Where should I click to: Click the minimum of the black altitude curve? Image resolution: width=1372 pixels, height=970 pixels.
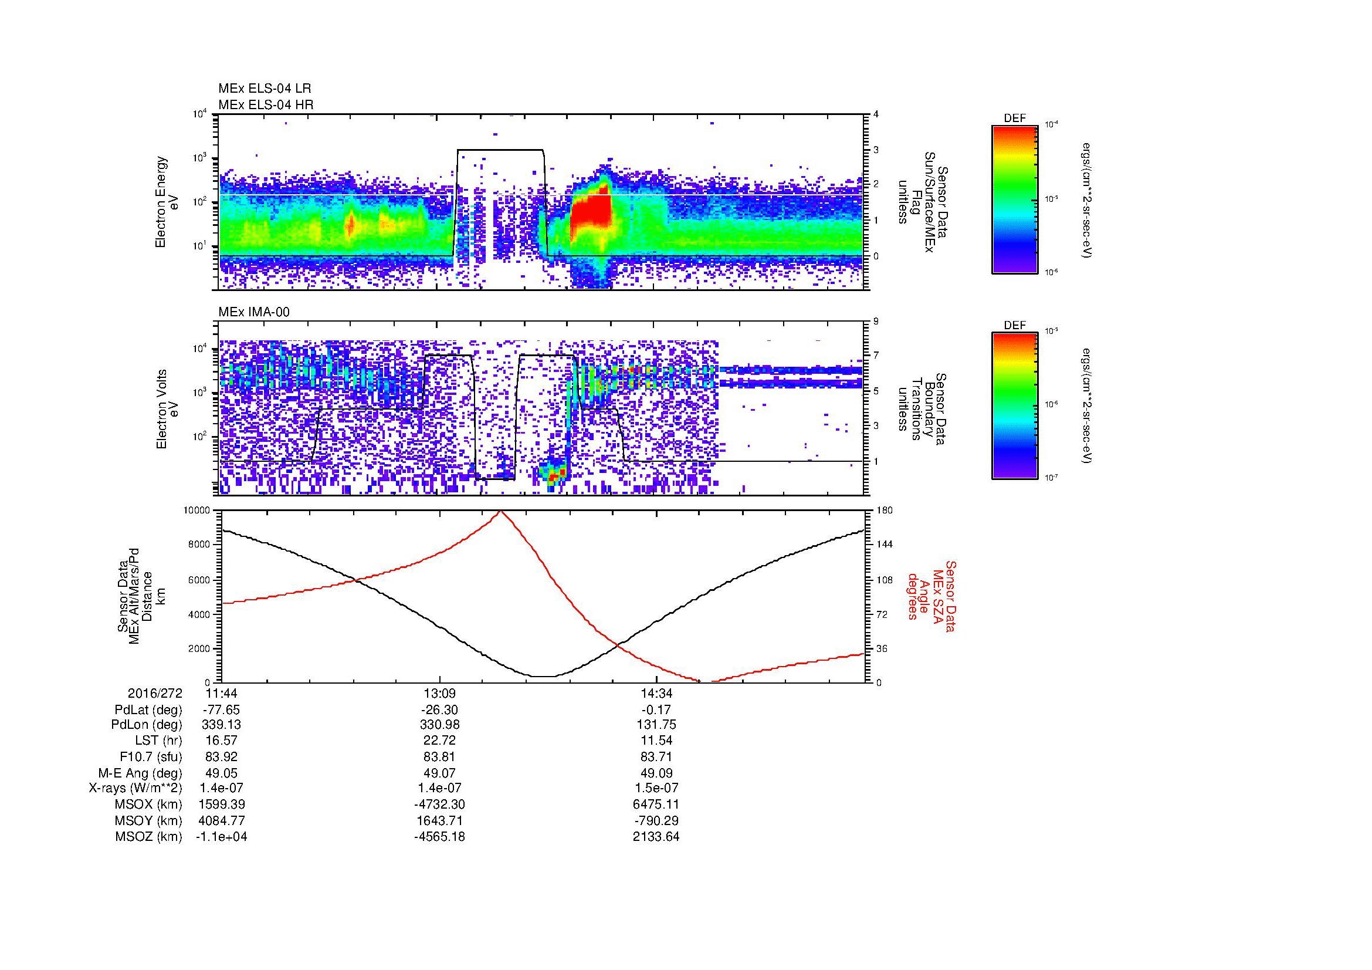(x=544, y=676)
